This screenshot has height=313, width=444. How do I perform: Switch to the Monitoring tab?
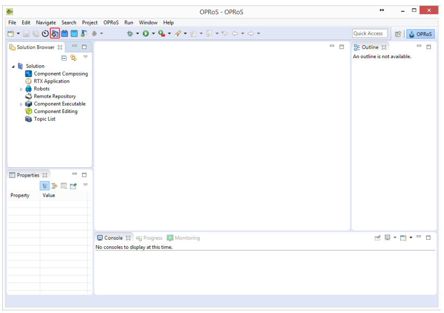(x=184, y=238)
